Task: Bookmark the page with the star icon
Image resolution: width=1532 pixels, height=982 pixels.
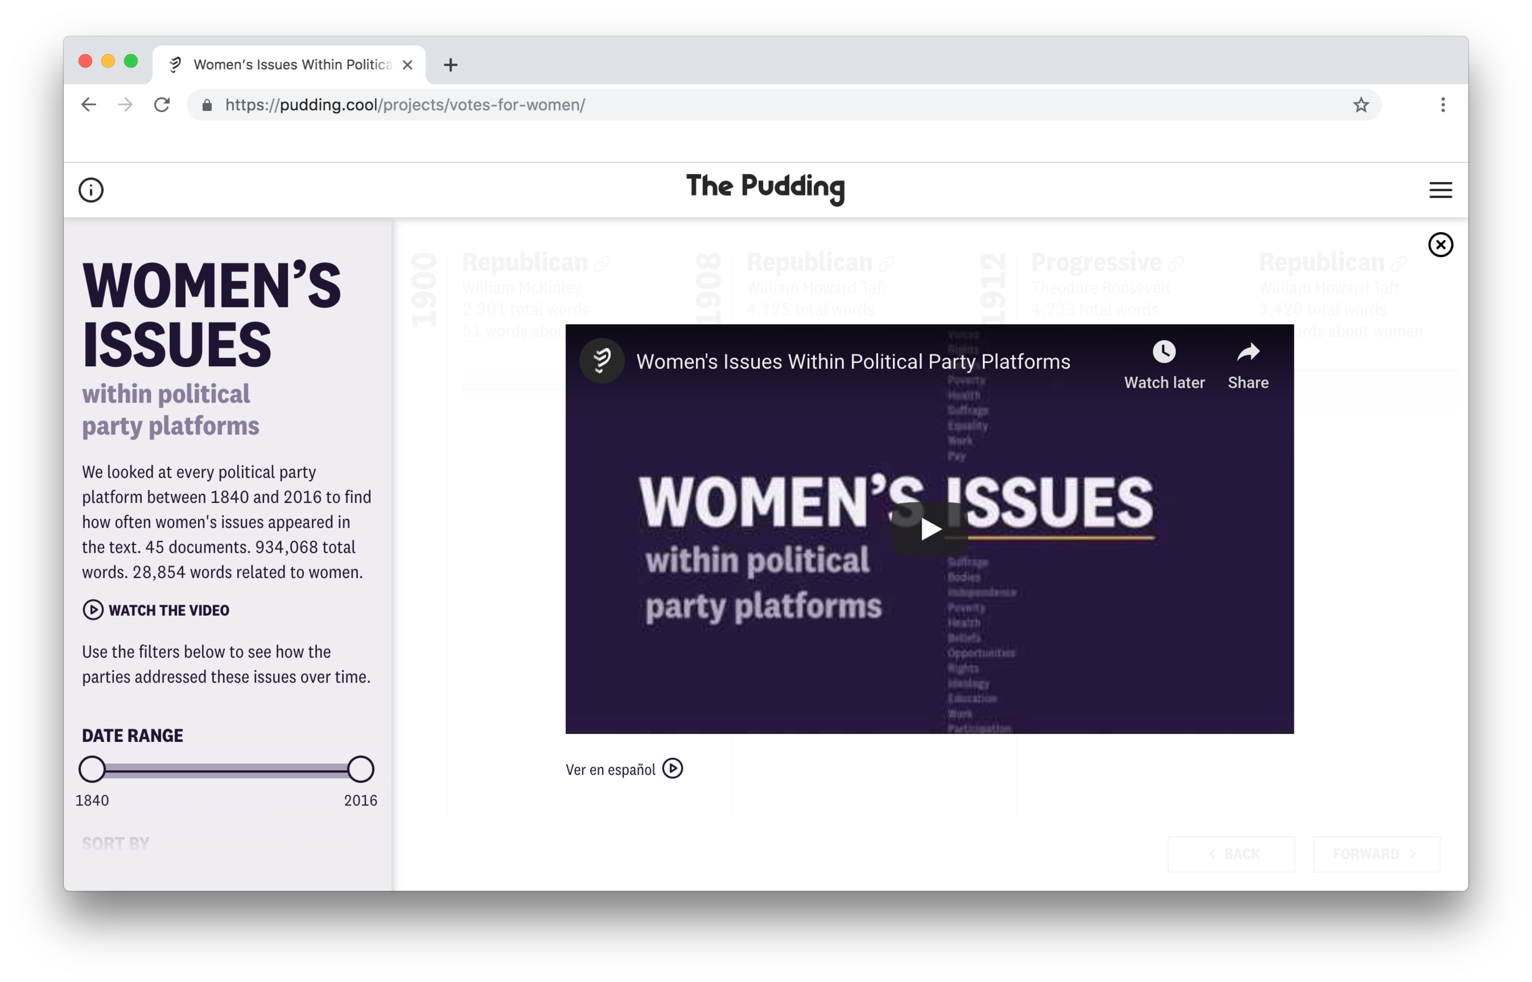Action: click(1360, 105)
